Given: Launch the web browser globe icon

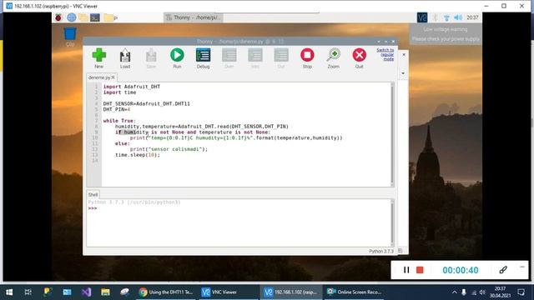Looking at the screenshot, I should tap(71, 17).
